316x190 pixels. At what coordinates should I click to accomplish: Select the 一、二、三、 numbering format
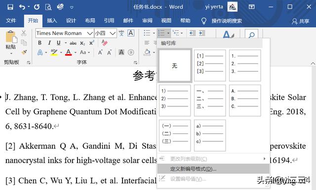(210, 100)
